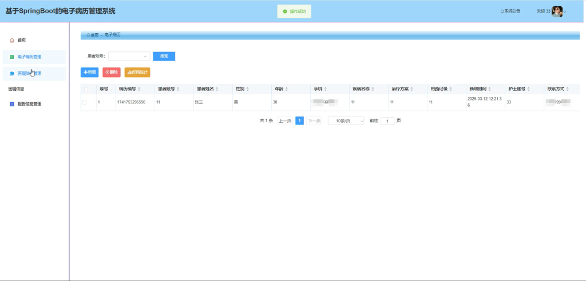Open 医嘱信息 submenu item

(16, 89)
